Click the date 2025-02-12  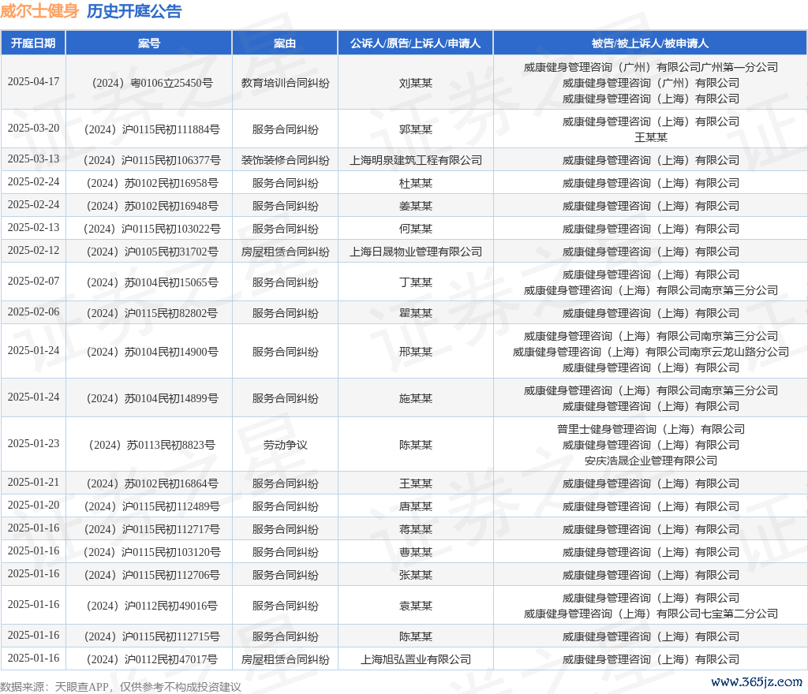pyautogui.click(x=33, y=251)
